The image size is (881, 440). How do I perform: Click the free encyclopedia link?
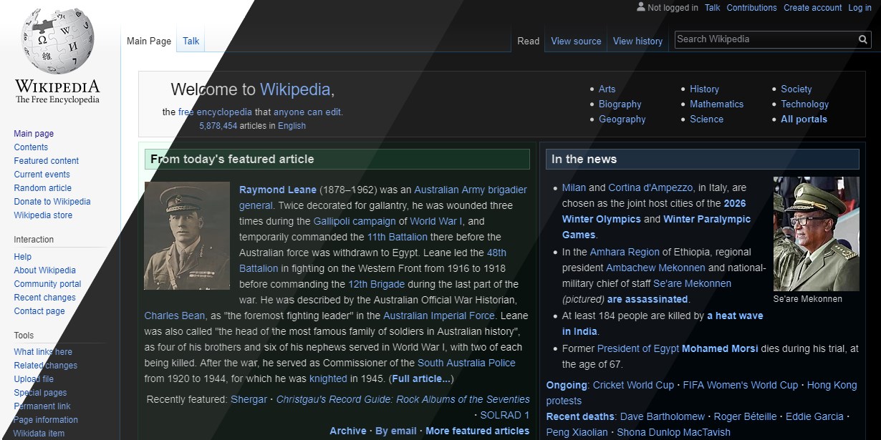215,112
